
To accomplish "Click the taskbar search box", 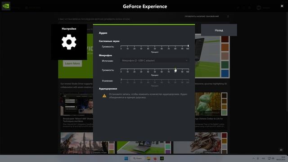I will pos(137,158).
